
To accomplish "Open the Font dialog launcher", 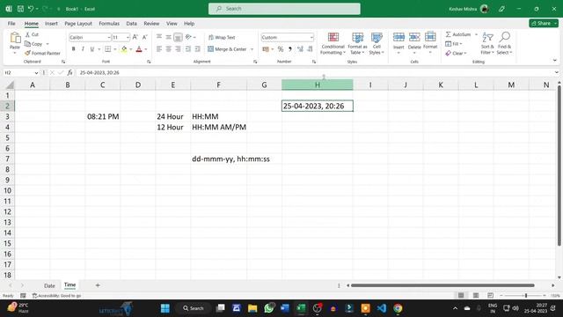I will point(149,62).
